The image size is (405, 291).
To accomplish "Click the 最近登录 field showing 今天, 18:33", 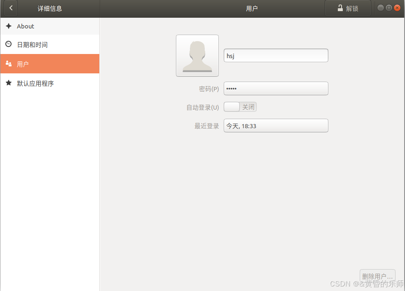I will click(276, 126).
